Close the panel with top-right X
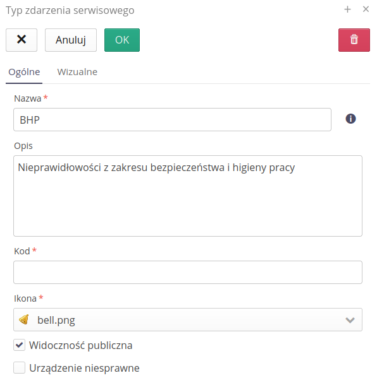 pos(366,9)
